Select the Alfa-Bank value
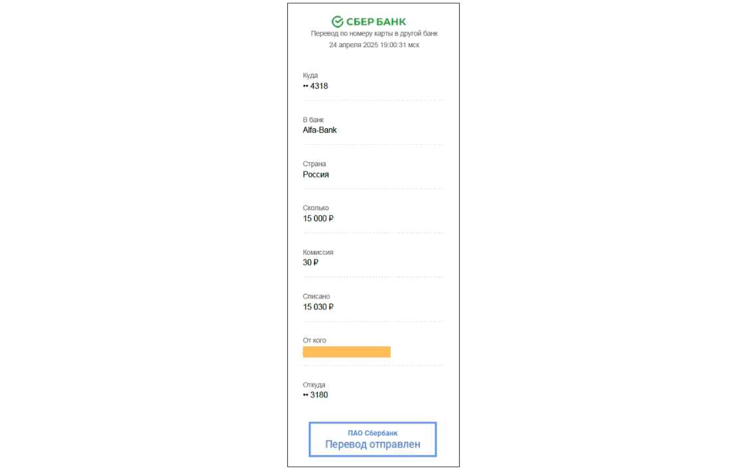Viewport: 747px width, 470px height. [320, 130]
